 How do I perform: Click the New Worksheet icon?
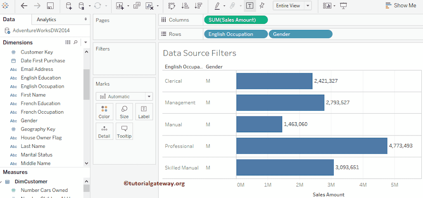(x=120, y=6)
